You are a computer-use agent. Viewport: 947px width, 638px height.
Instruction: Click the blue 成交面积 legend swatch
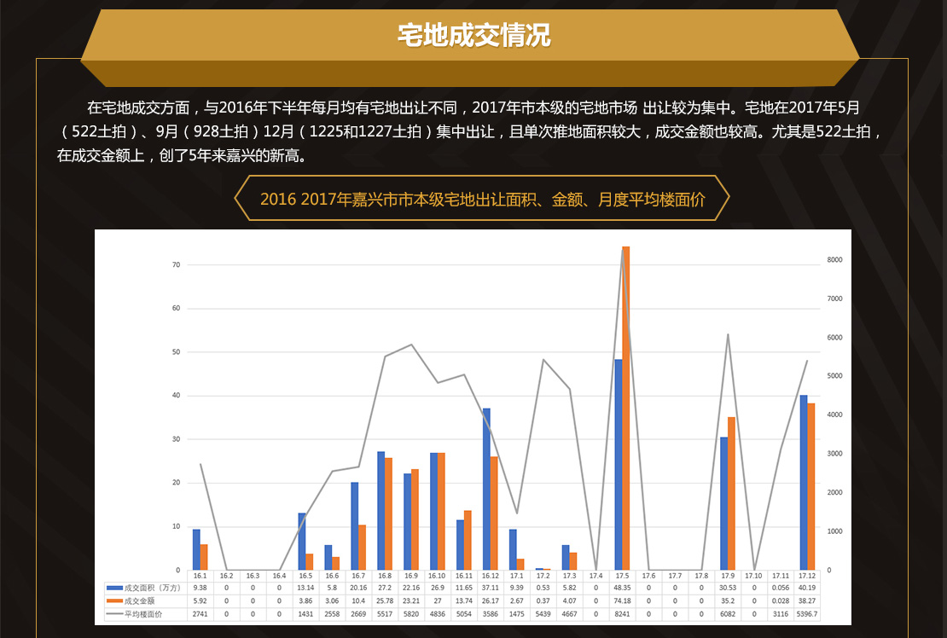(114, 588)
